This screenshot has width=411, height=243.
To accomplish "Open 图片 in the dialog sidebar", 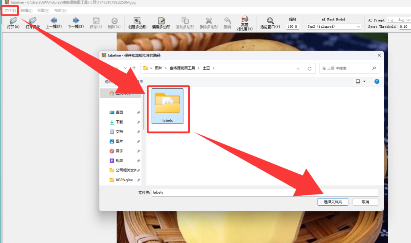I will pos(119,142).
